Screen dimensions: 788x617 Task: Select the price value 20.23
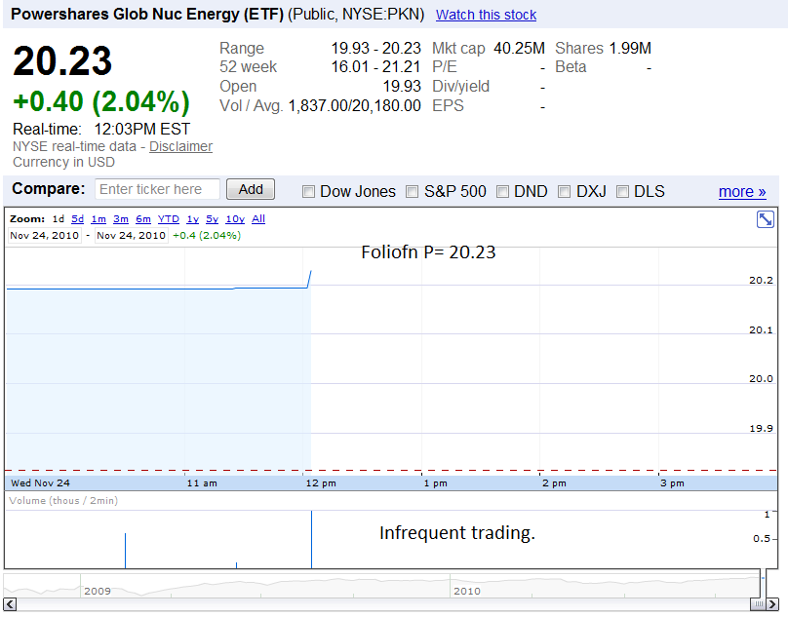(x=62, y=60)
